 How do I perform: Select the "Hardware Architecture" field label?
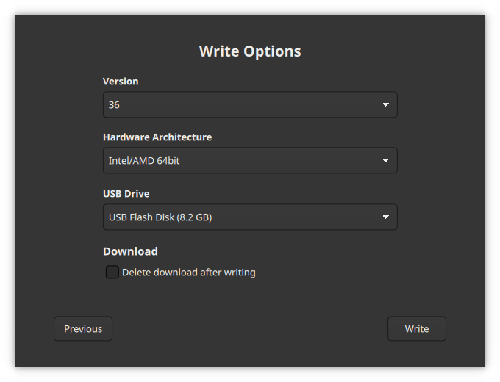[x=157, y=137]
